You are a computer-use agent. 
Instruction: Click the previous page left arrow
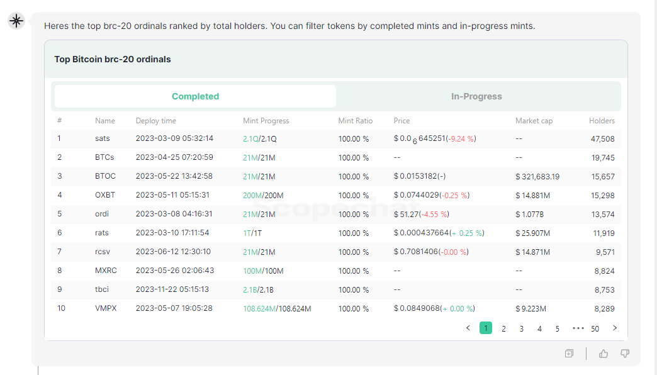tap(468, 328)
